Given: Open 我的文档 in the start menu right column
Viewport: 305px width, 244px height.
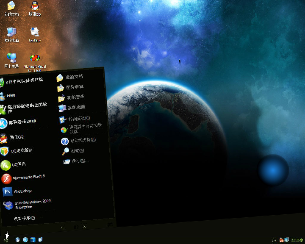Looking at the screenshot, I should point(69,78).
